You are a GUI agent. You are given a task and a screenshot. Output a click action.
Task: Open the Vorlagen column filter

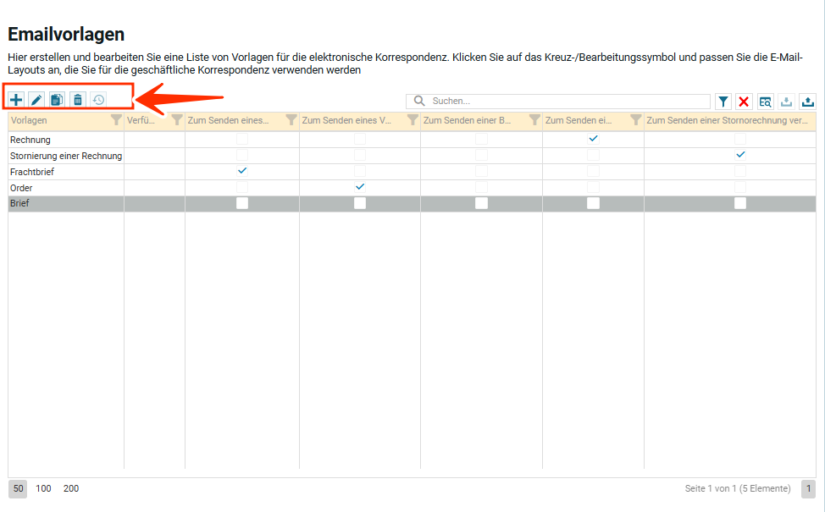pyautogui.click(x=116, y=121)
